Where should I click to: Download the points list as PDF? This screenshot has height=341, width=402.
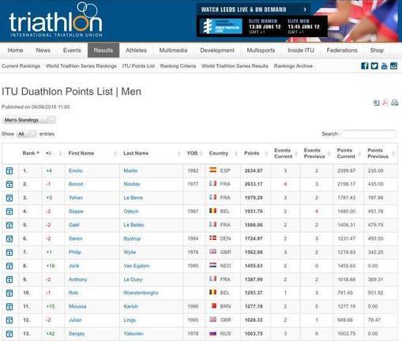(x=385, y=103)
